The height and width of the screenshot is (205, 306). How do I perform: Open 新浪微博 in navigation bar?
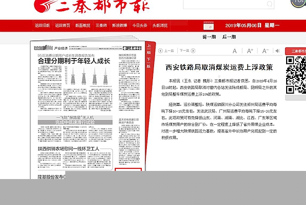(x=119, y=25)
